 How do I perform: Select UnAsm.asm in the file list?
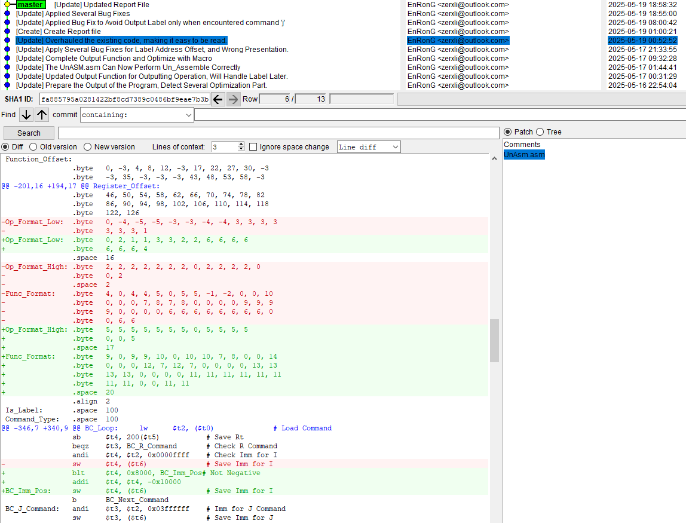coord(524,155)
